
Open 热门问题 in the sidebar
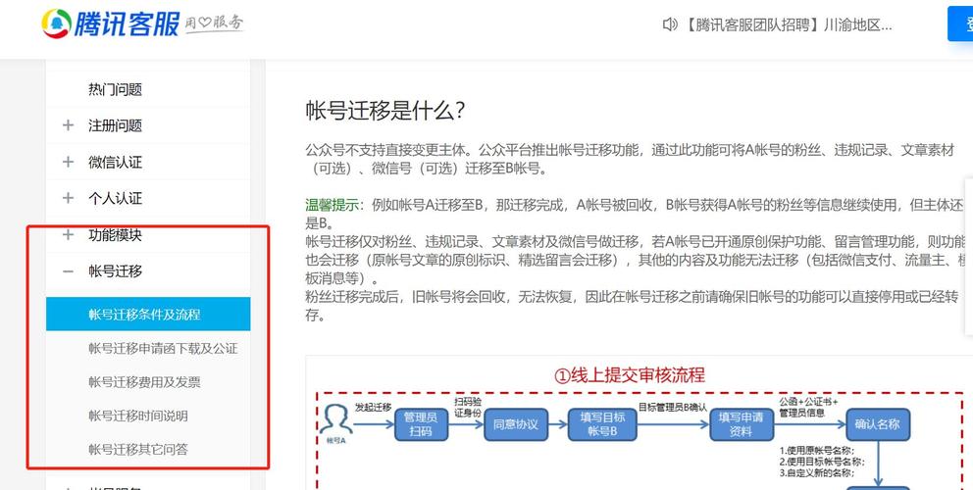click(116, 89)
